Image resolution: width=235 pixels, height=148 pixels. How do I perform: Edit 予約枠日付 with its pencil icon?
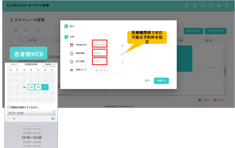[x=123, y=45]
